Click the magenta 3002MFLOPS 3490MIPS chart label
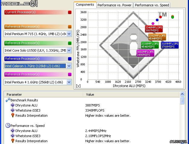This screenshot has width=189, height=144. [145, 53]
